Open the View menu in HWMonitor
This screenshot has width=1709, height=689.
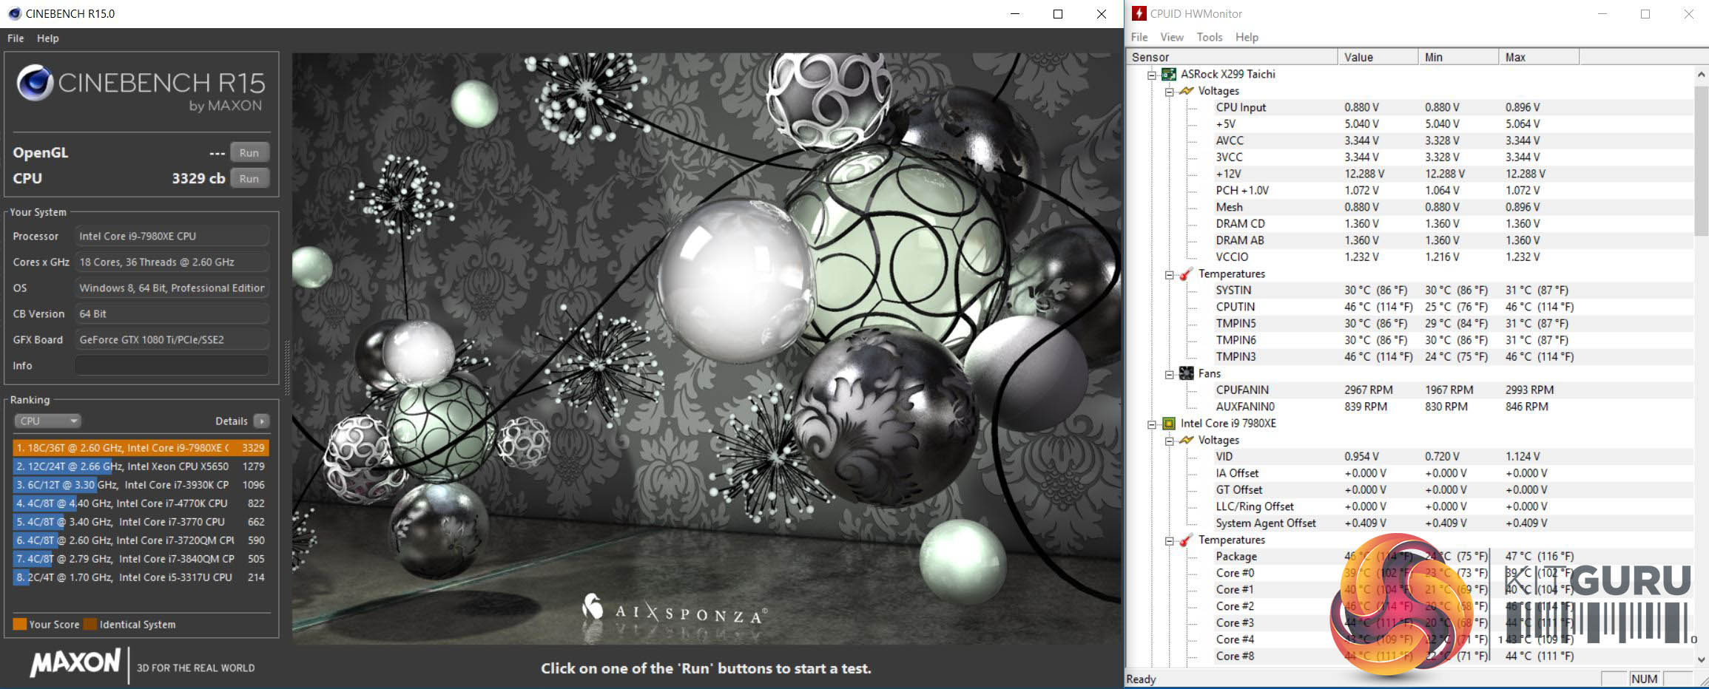point(1171,37)
